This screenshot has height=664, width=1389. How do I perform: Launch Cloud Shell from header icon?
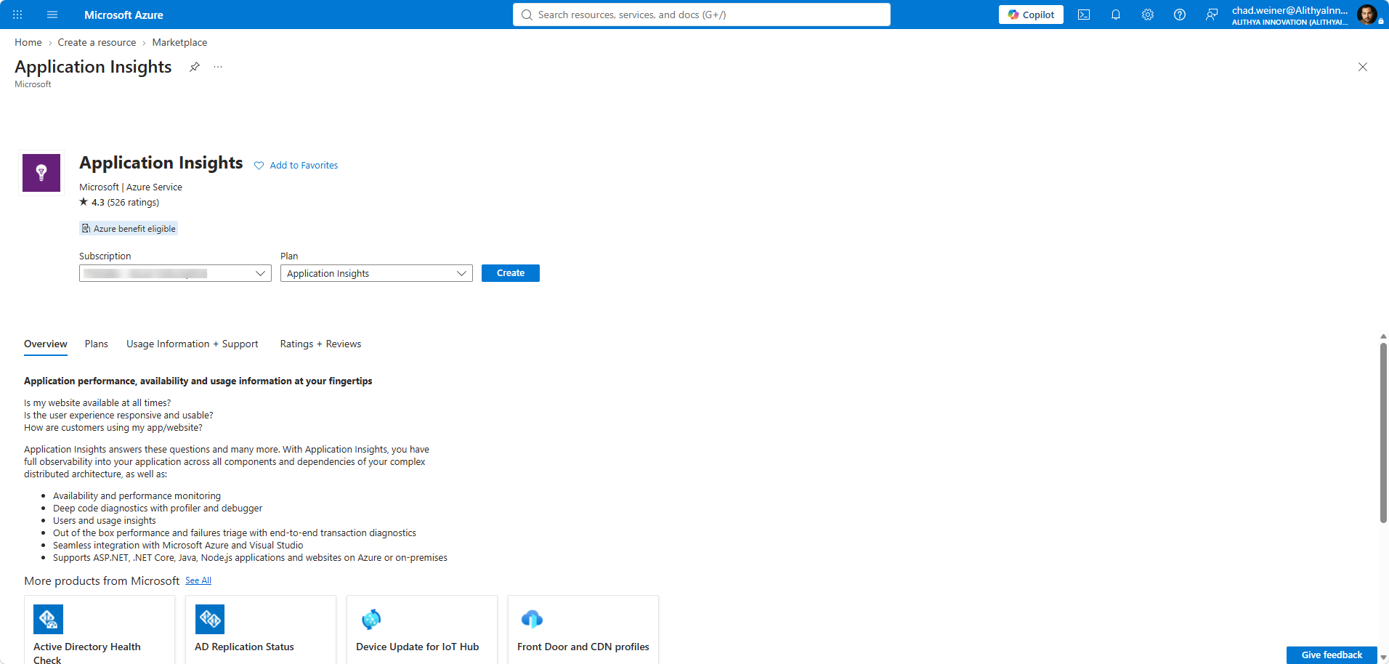coord(1084,15)
